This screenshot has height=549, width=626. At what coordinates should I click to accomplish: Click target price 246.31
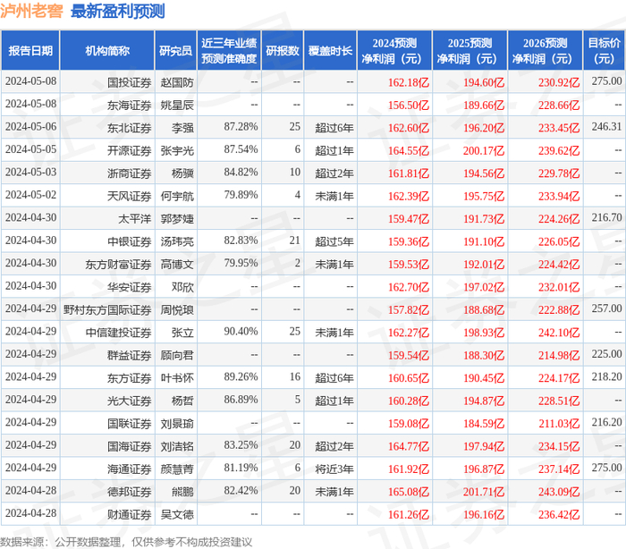tap(606, 127)
